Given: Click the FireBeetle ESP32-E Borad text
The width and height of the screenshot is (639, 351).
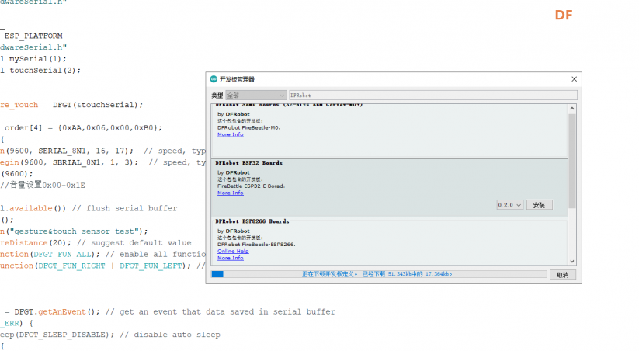Looking at the screenshot, I should point(251,186).
